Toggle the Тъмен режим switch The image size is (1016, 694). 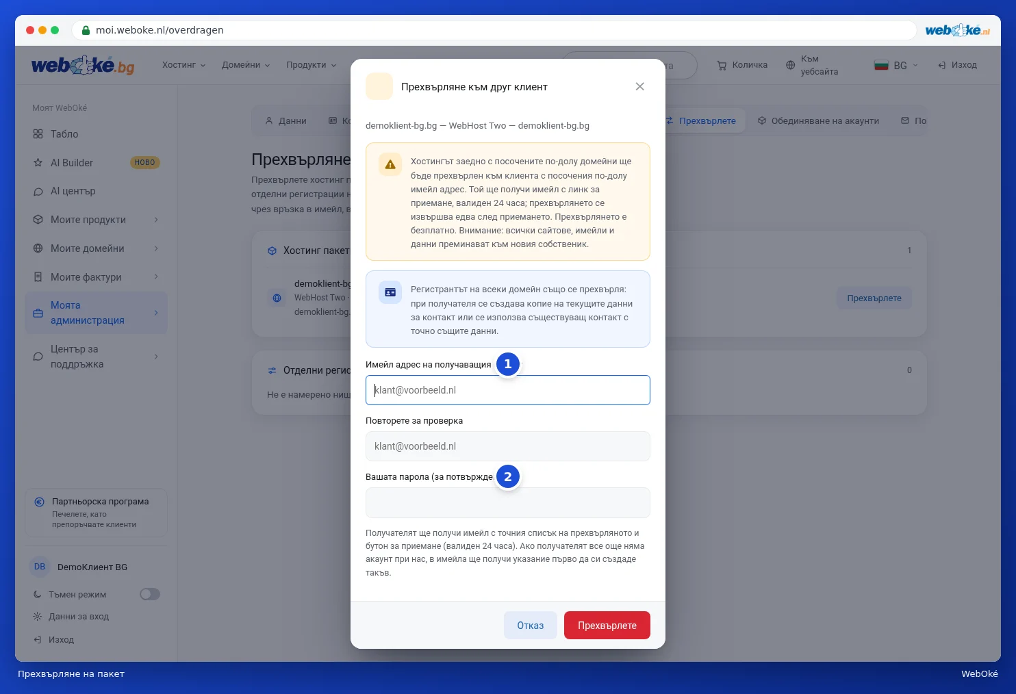(150, 594)
